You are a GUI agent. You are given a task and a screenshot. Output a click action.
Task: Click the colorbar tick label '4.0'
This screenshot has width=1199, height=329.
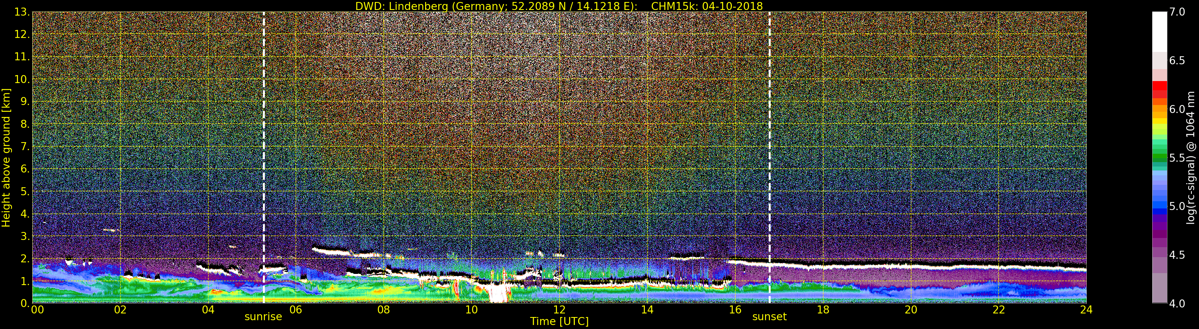1177,303
